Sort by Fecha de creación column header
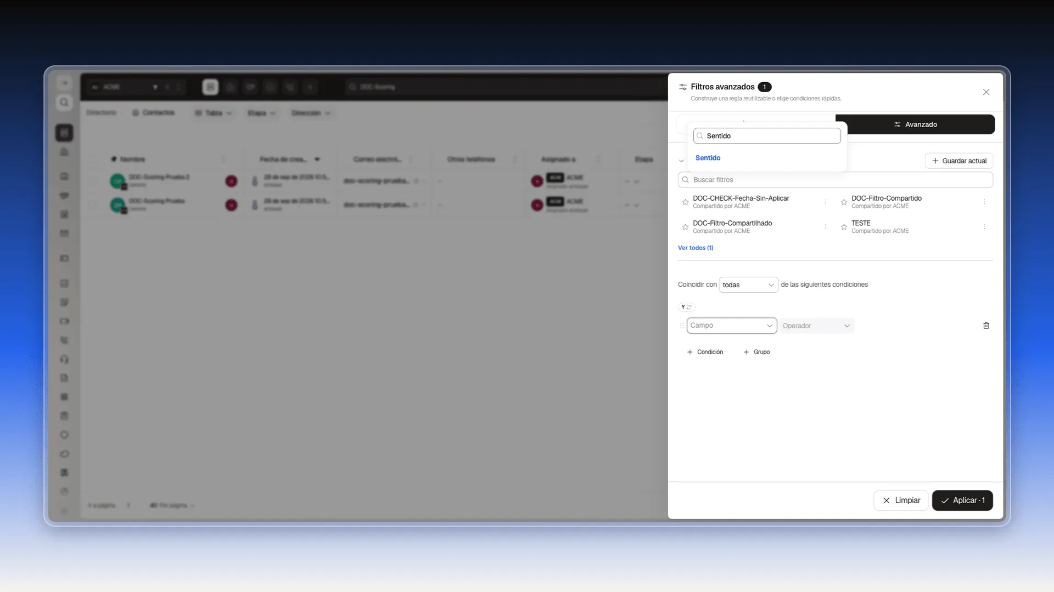This screenshot has width=1054, height=592. [289, 160]
